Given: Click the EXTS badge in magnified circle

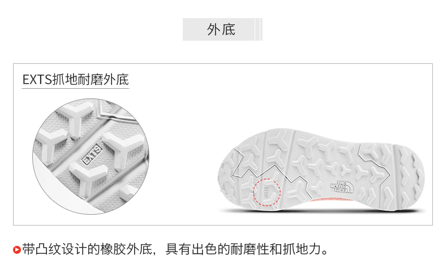Looking at the screenshot, I should (x=92, y=154).
